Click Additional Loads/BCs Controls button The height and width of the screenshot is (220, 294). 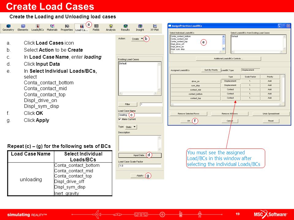[x=228, y=59]
